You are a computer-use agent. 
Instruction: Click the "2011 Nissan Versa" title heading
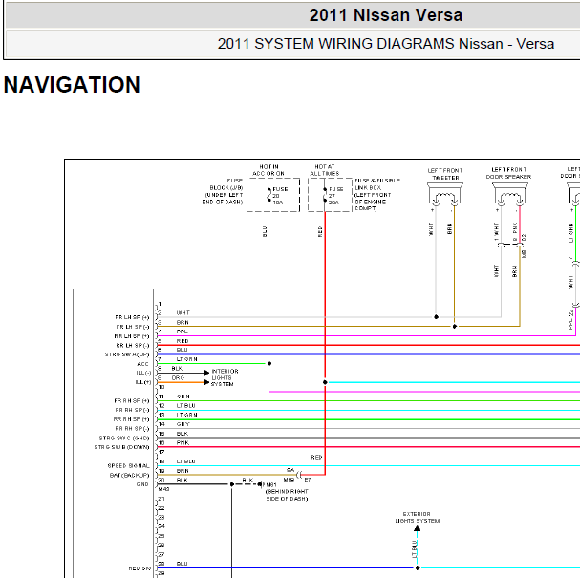click(385, 15)
